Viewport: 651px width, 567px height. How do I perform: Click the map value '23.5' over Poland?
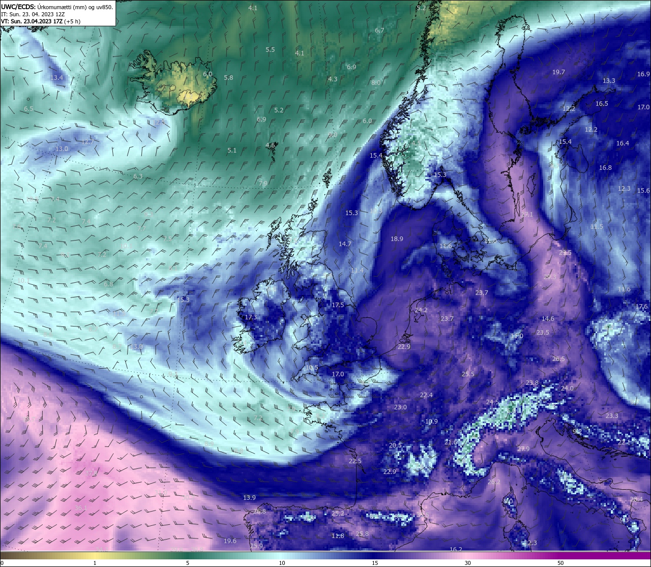543,333
